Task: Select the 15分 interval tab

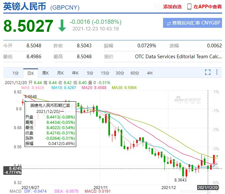Action: pyautogui.click(x=105, y=73)
